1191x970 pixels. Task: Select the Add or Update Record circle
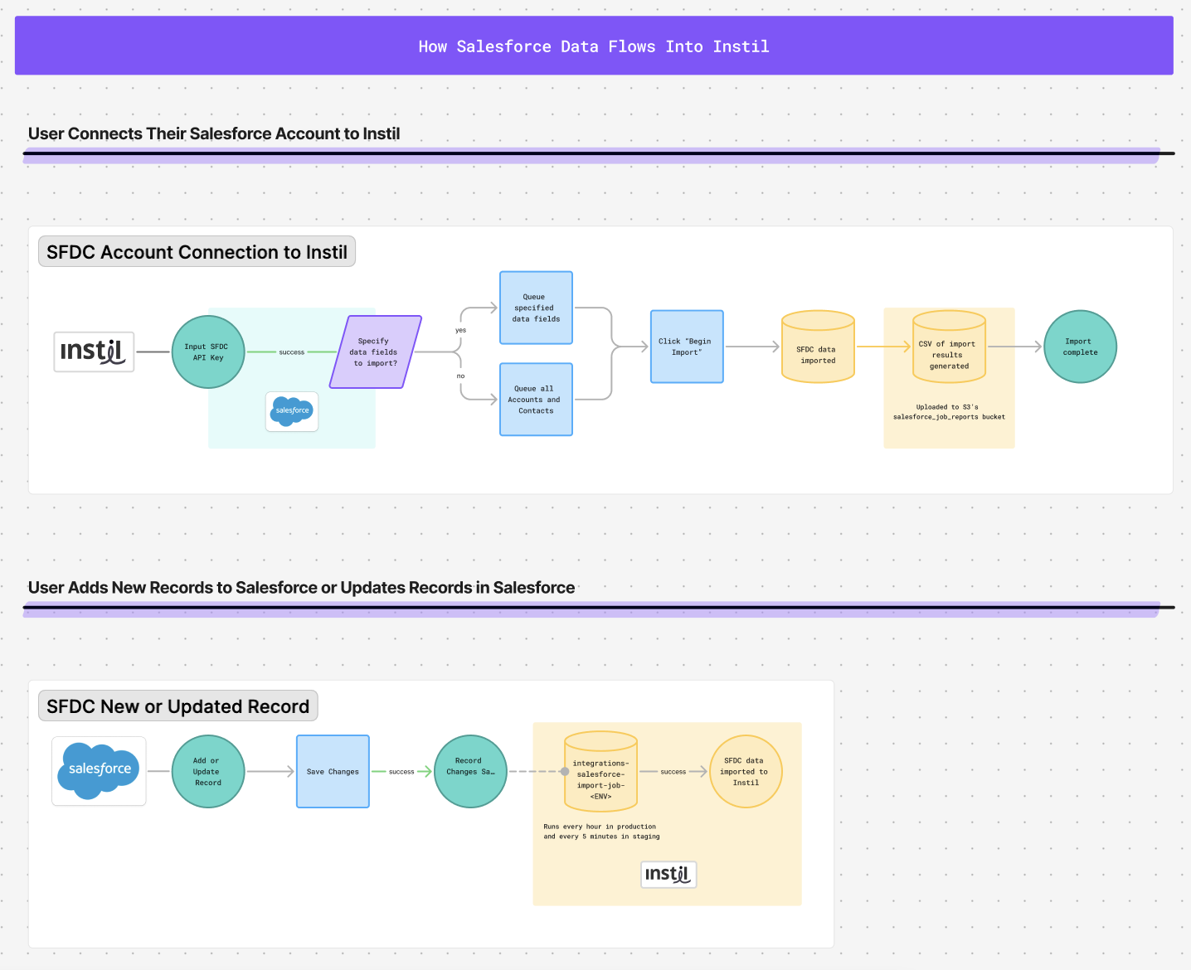tap(208, 771)
